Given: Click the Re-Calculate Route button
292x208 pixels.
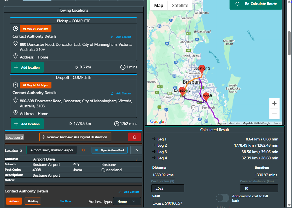Looking at the screenshot, I should (x=255, y=4).
